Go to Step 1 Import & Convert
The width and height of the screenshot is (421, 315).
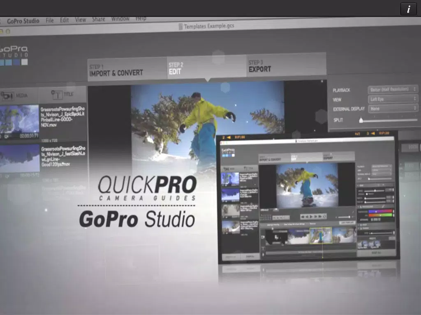tap(127, 70)
